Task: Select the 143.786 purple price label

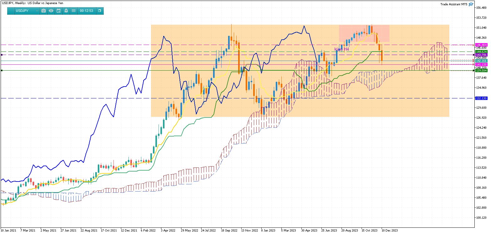Action: click(x=481, y=55)
